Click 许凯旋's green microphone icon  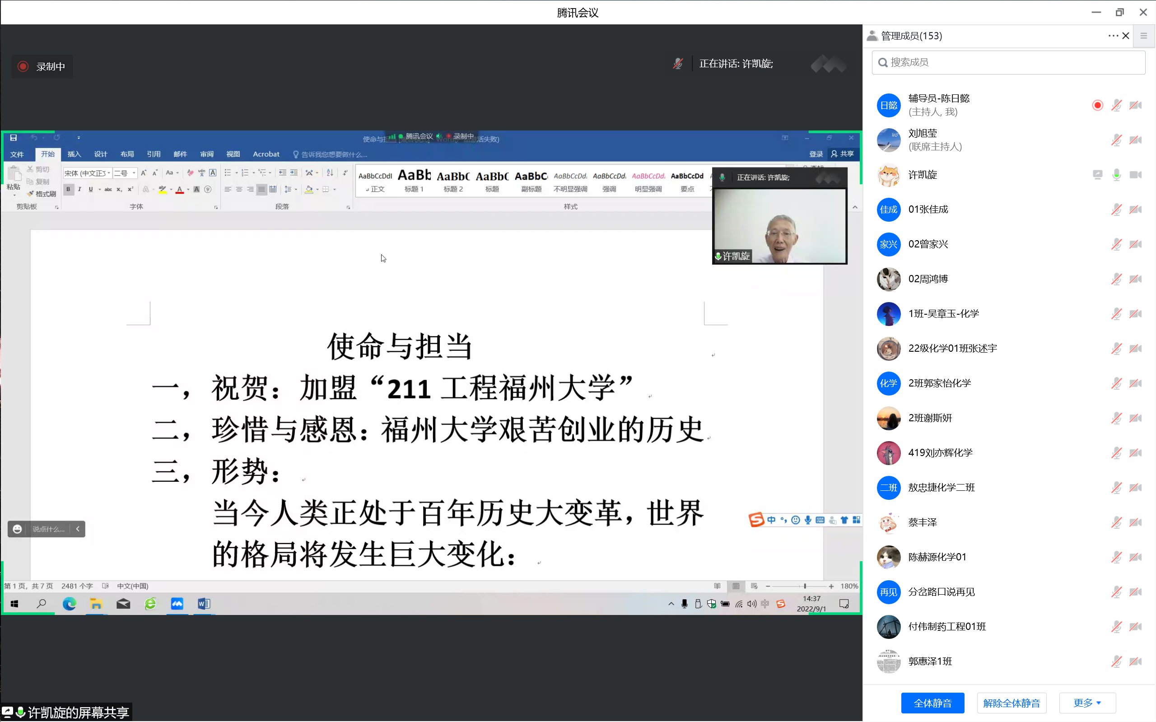[1116, 175]
